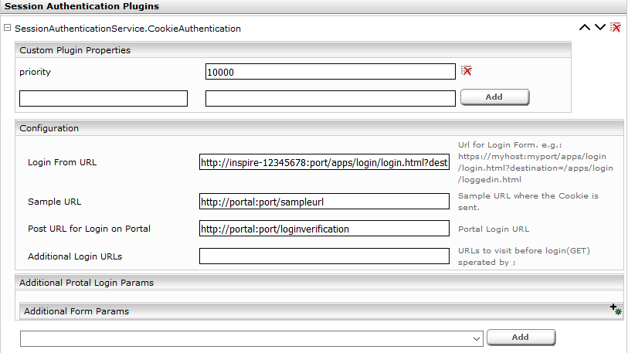
Task: Move CookieAuthentication plugin up
Action: click(584, 28)
